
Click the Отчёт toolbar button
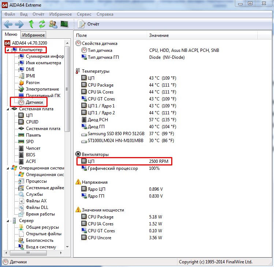click(x=89, y=24)
